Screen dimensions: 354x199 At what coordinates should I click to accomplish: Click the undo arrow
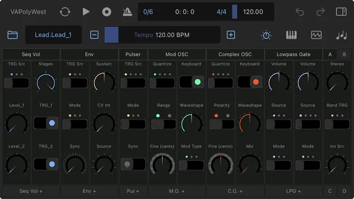[x=300, y=12]
